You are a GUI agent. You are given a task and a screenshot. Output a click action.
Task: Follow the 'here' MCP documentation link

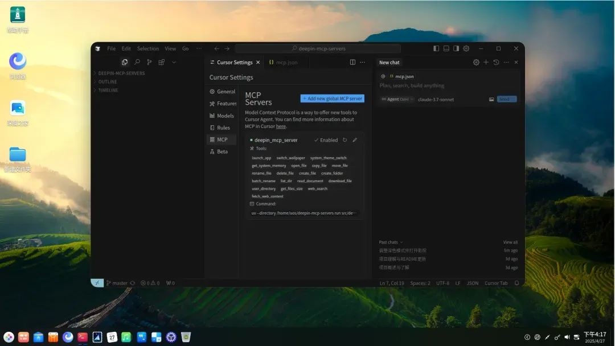[x=281, y=126]
